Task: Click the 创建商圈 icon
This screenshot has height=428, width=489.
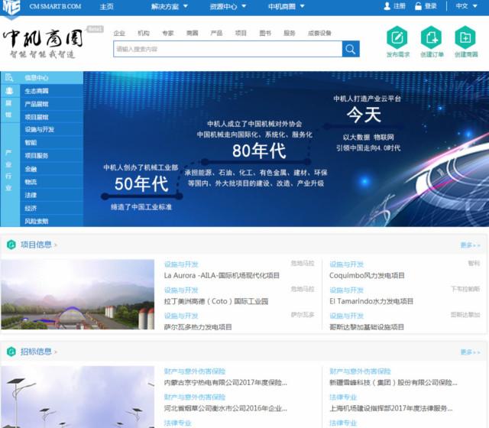Action: [465, 37]
